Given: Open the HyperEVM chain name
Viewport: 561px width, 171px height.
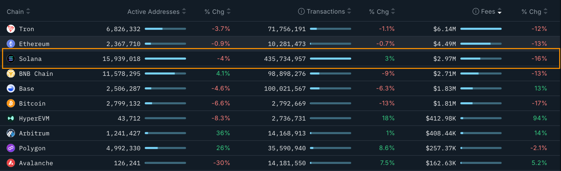Looking at the screenshot, I should pos(34,118).
